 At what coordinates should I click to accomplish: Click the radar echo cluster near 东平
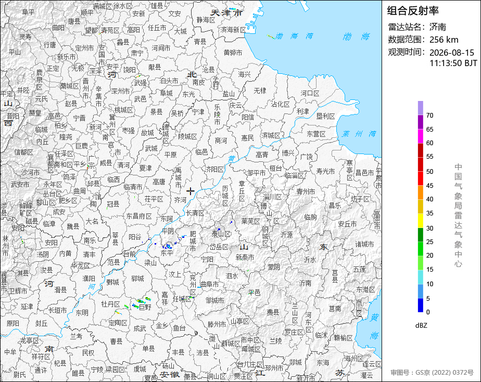168,246
